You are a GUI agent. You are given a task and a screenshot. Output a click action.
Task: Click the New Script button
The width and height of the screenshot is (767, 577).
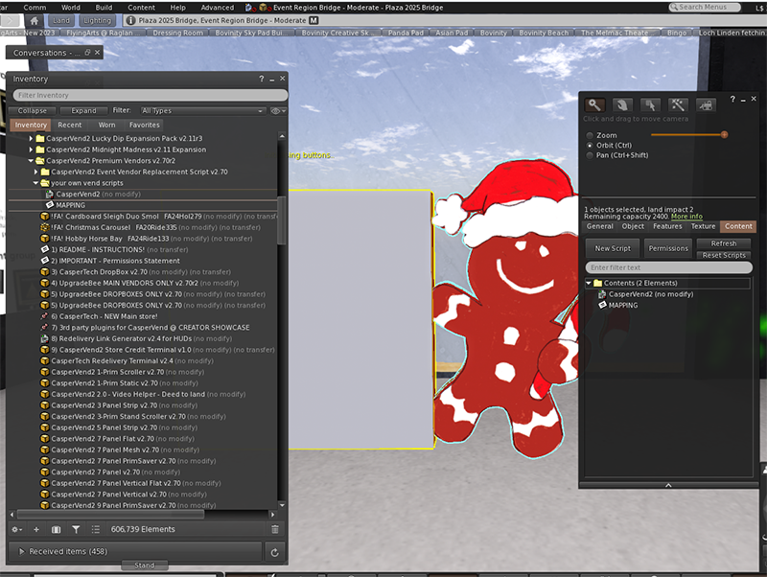(613, 248)
